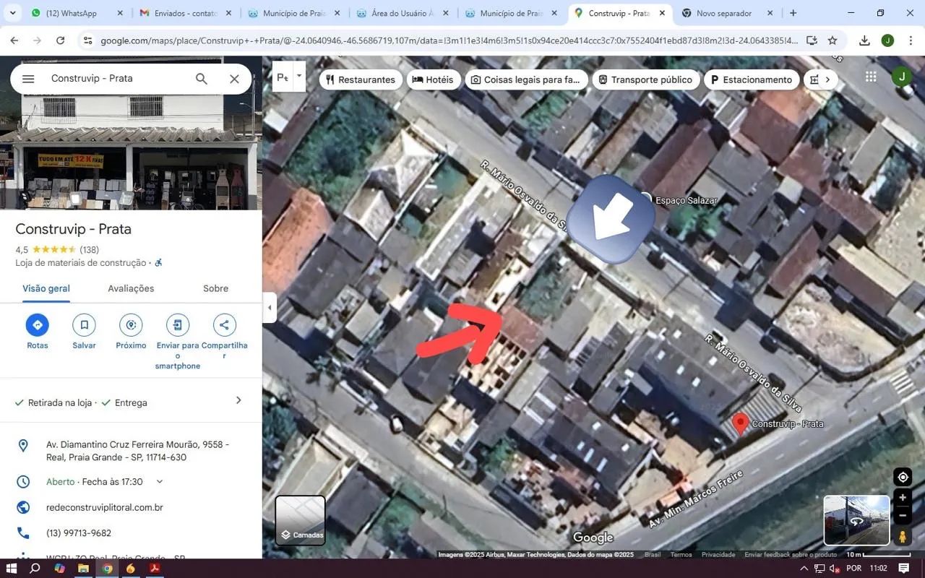
Task: Click the website globe icon
Action: 23,507
